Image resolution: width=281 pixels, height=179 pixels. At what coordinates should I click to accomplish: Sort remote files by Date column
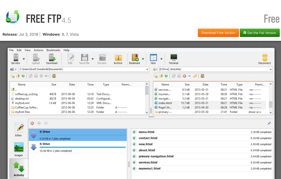pos(206,84)
